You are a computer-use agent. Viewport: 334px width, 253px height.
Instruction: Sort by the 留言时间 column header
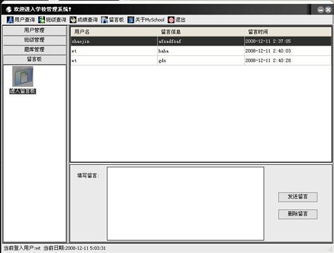(x=288, y=32)
